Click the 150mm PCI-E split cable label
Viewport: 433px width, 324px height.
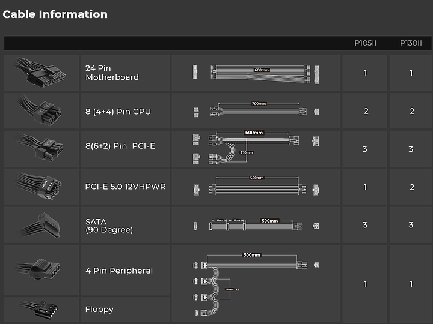point(247,152)
